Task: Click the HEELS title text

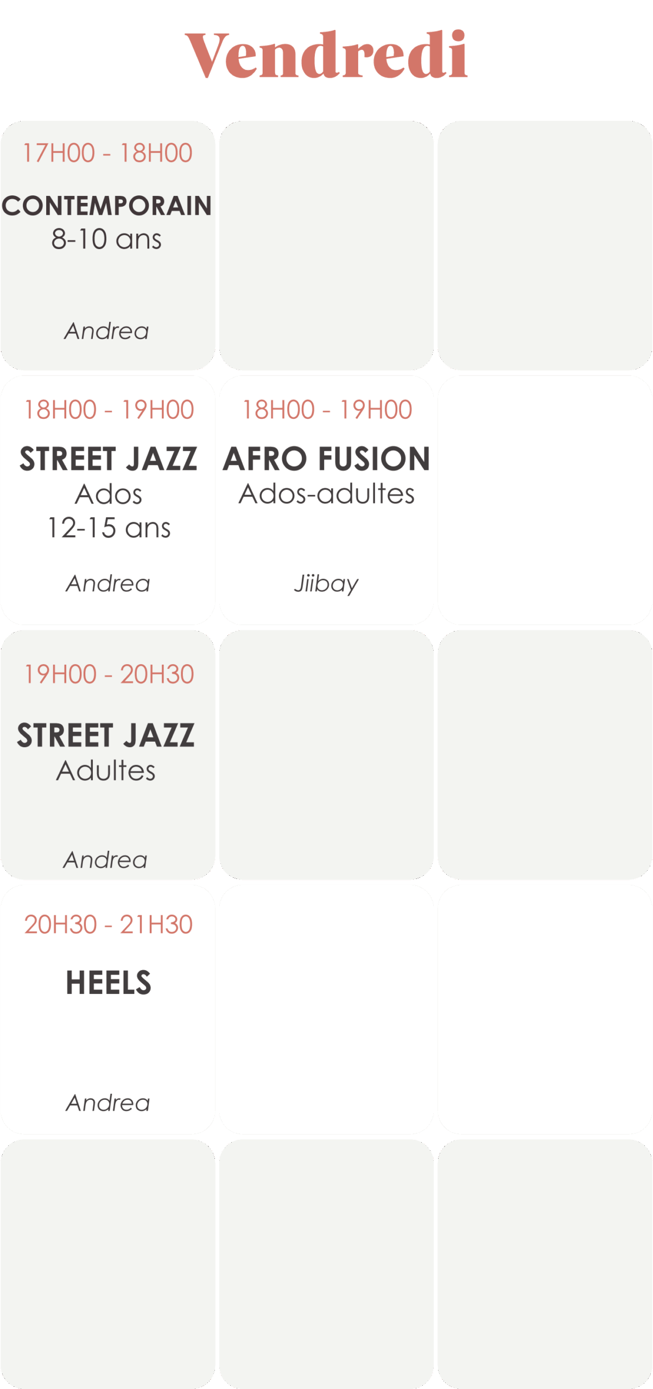Action: pyautogui.click(x=109, y=983)
